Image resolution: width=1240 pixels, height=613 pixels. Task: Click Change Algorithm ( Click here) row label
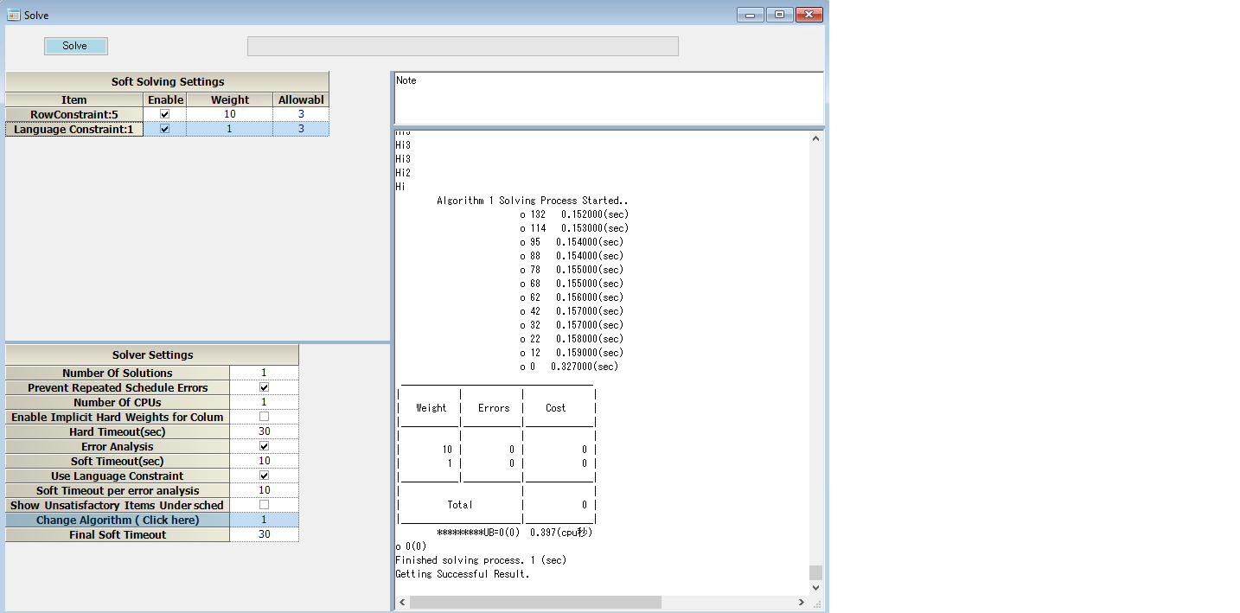coord(118,520)
